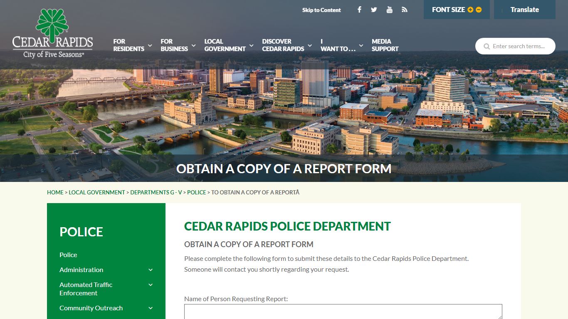The height and width of the screenshot is (319, 568).
Task: Go to Home breadcrumb
Action: [x=55, y=192]
